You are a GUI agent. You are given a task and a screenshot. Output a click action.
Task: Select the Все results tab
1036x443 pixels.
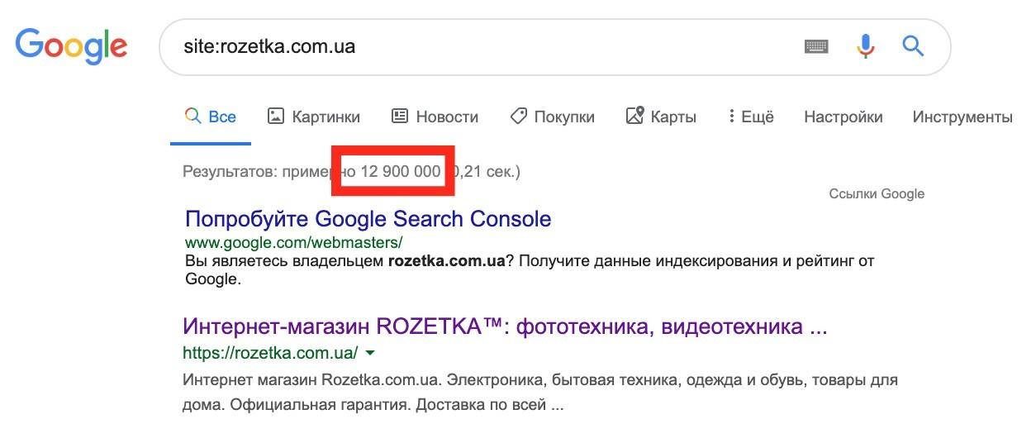pyautogui.click(x=211, y=117)
